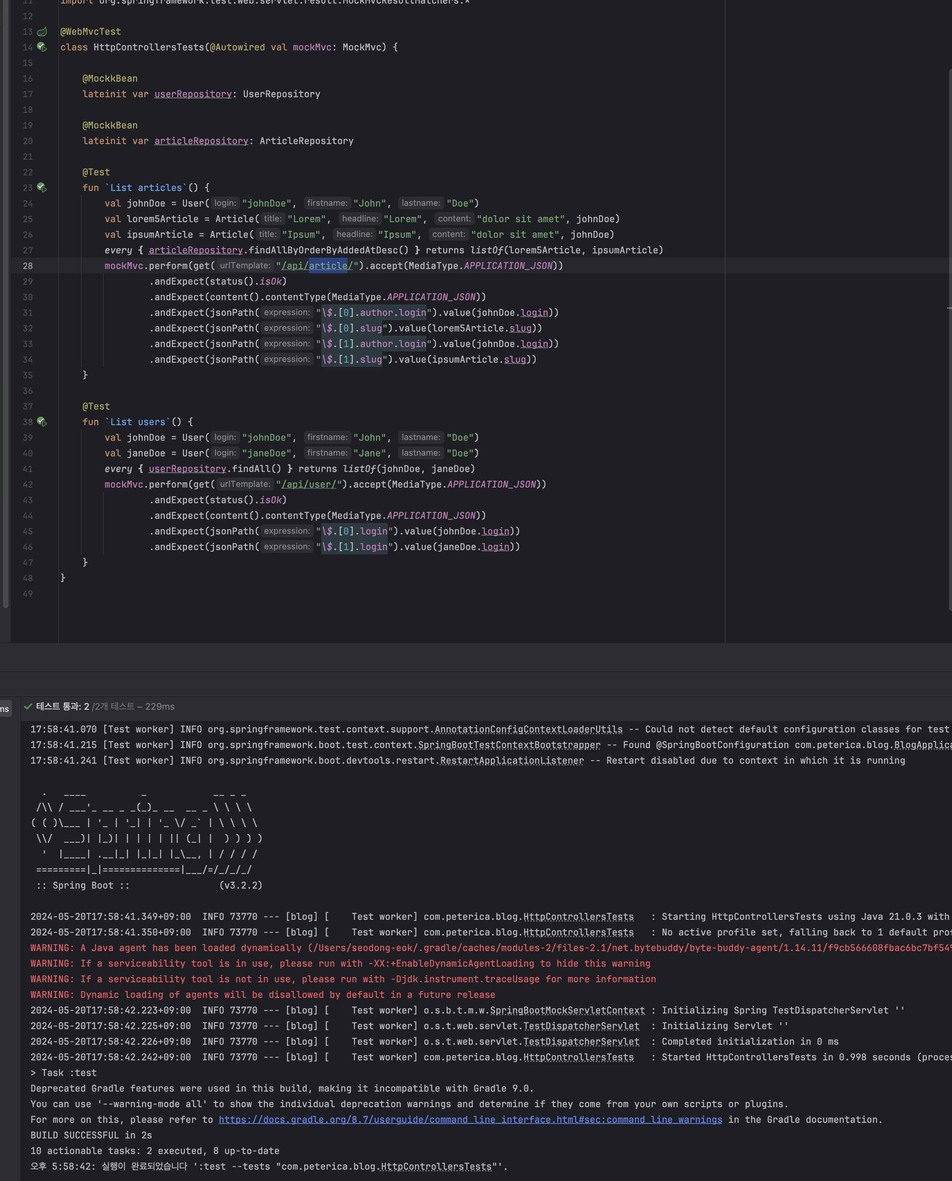Click the underlined userRepository variable declaration
The width and height of the screenshot is (952, 1181).
[192, 94]
